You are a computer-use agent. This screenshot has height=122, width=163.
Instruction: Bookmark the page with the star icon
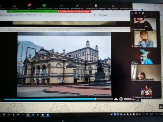coord(95,15)
